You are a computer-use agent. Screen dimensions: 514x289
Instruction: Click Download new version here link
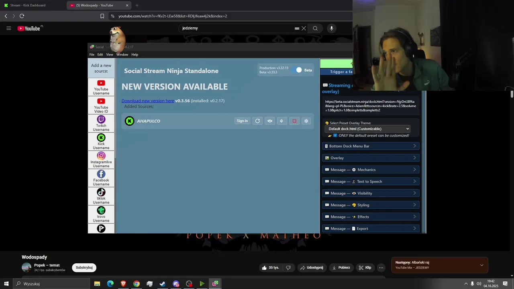pyautogui.click(x=148, y=101)
